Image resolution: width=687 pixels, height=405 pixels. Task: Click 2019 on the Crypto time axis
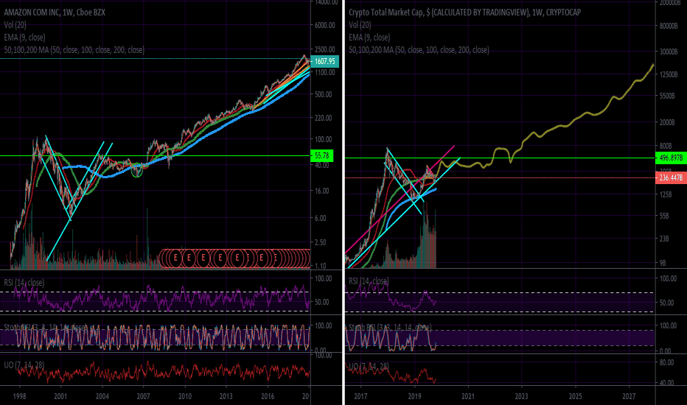click(x=414, y=396)
